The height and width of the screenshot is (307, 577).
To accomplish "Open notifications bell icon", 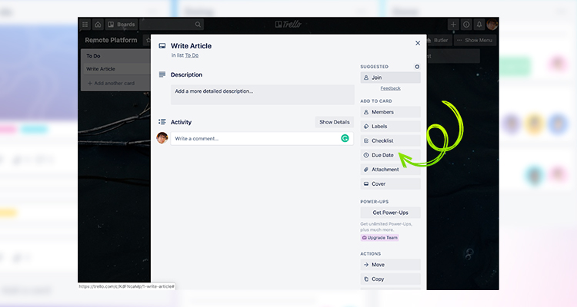I will tap(479, 25).
